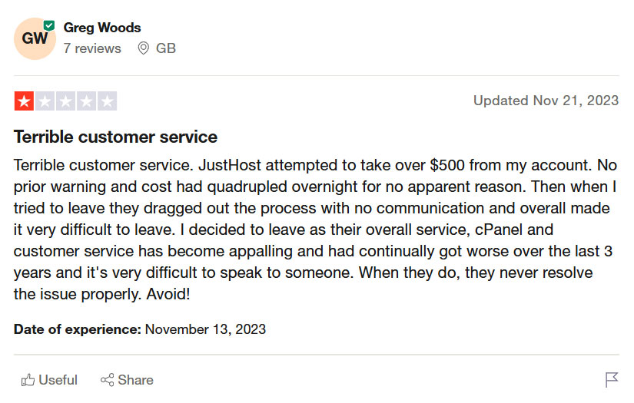634x403 pixels.
Task: Click the review body text paragraph
Action: (316, 230)
